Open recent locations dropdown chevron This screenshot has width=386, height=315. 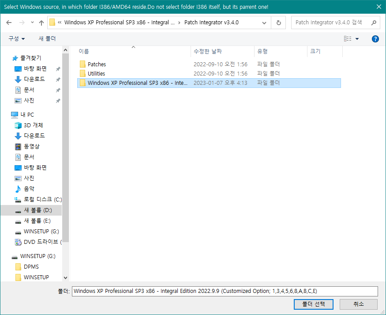point(32,23)
